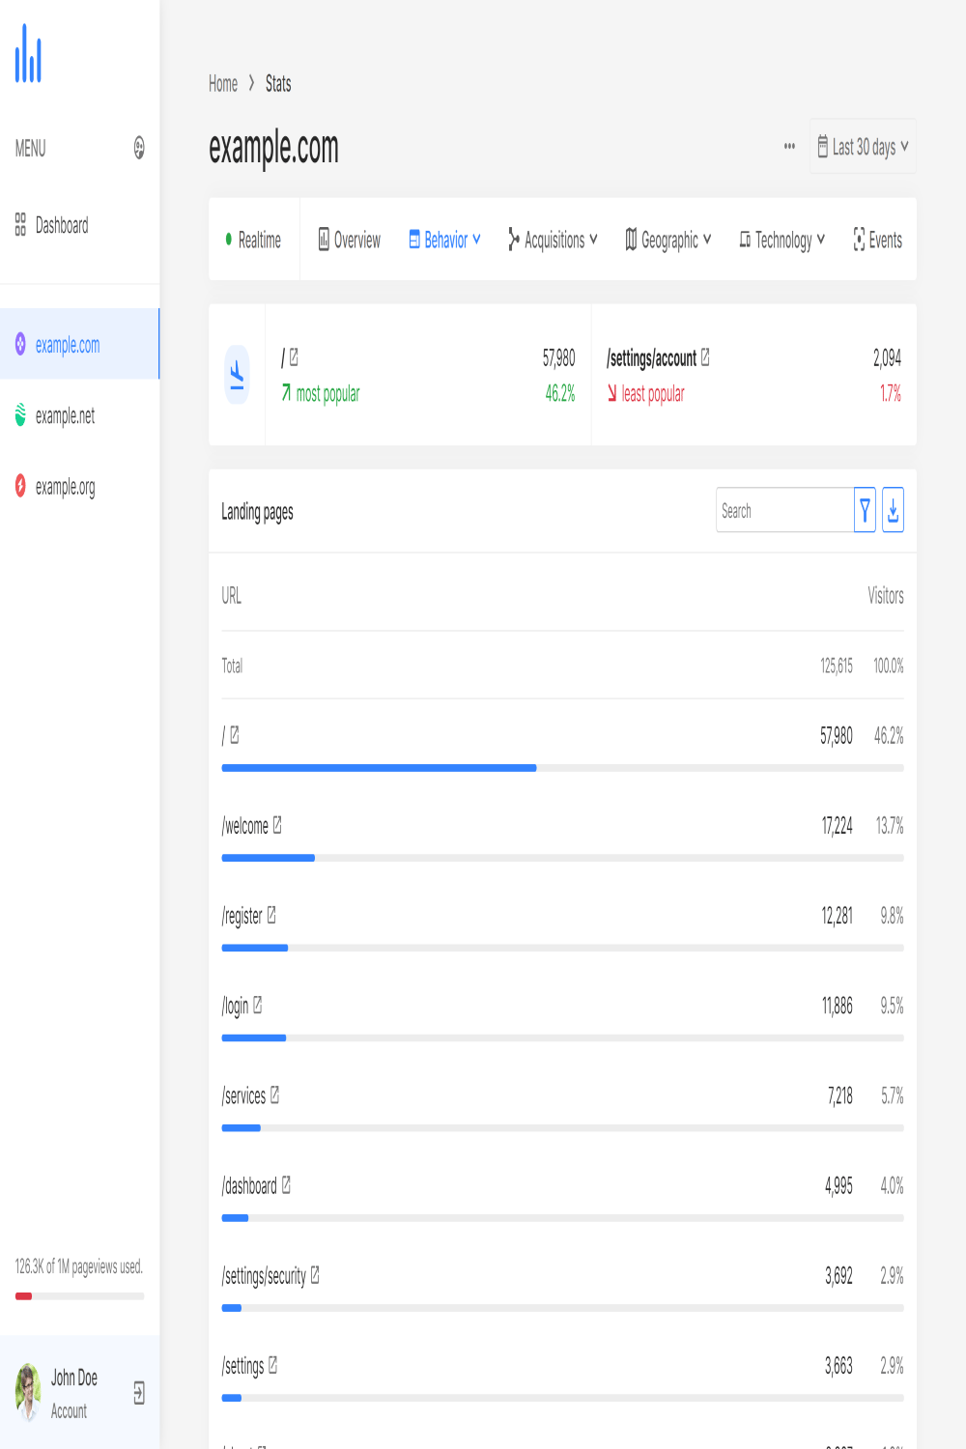Image resolution: width=966 pixels, height=1449 pixels.
Task: Expand the Geographic dropdown menu
Action: click(668, 240)
